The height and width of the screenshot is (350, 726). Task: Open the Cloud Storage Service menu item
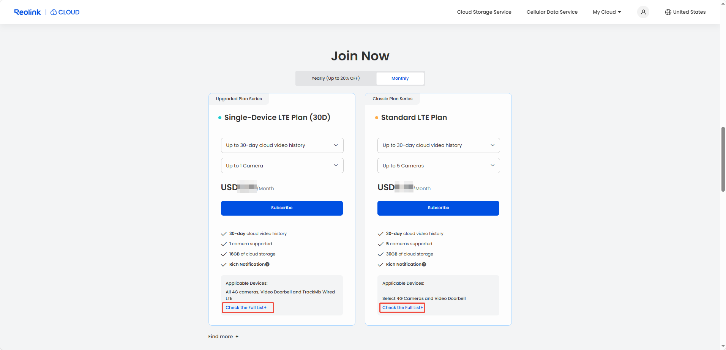[484, 12]
